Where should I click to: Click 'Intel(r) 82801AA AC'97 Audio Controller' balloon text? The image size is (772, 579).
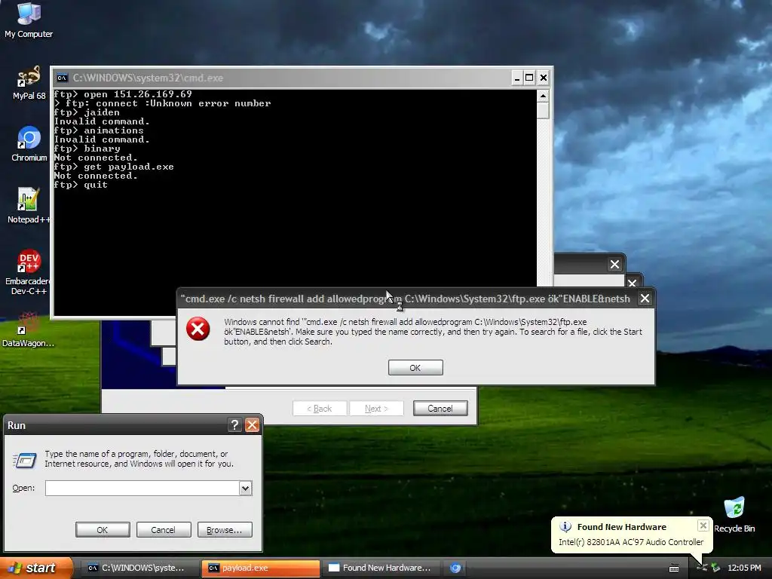click(x=631, y=542)
